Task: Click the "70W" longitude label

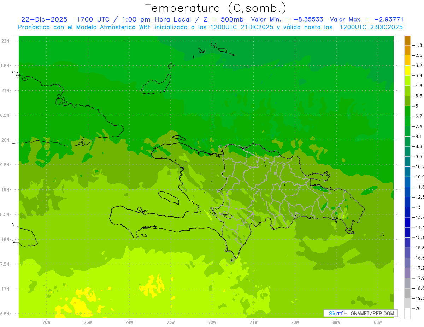Action: click(295, 322)
